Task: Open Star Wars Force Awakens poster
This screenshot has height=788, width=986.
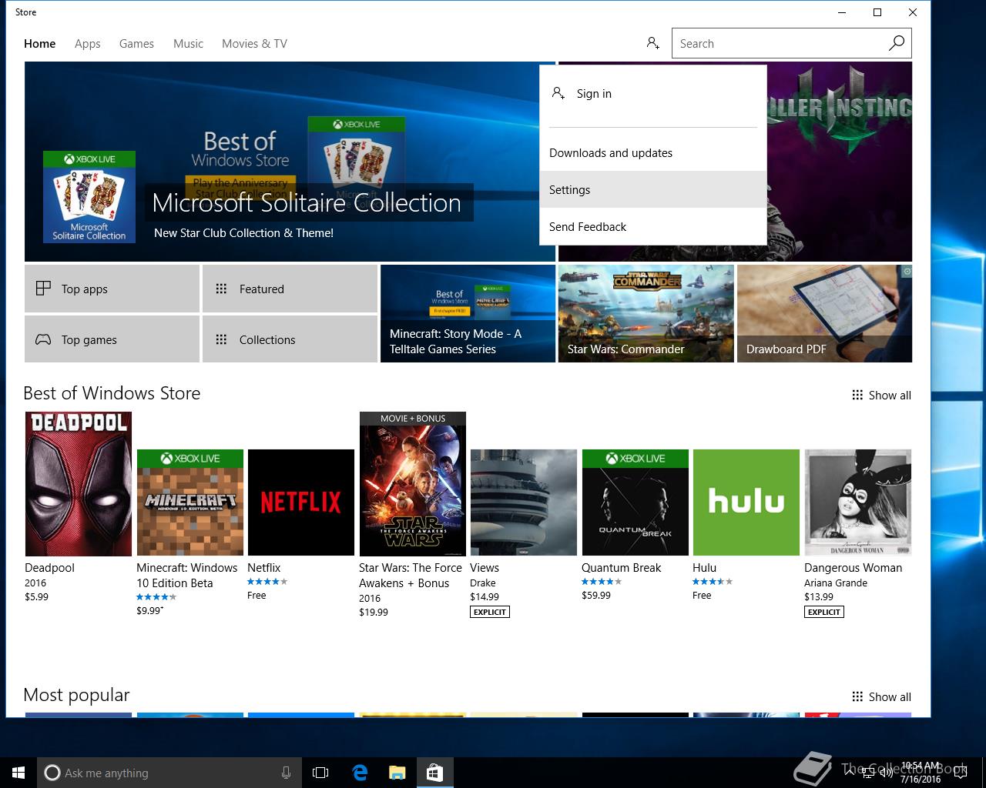Action: coord(413,483)
